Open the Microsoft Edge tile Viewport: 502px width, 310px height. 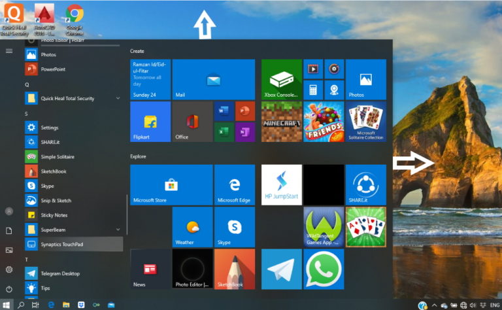pyautogui.click(x=235, y=185)
